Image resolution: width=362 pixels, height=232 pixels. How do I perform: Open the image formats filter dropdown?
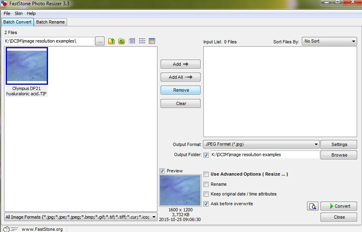coord(81,217)
